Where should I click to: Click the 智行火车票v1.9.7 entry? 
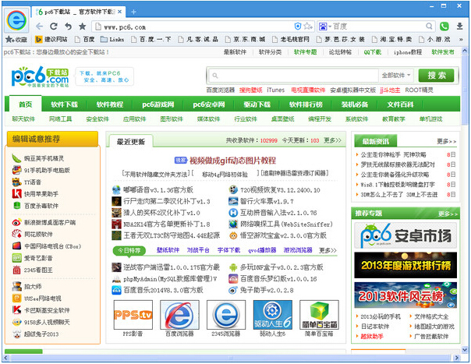(x=267, y=201)
